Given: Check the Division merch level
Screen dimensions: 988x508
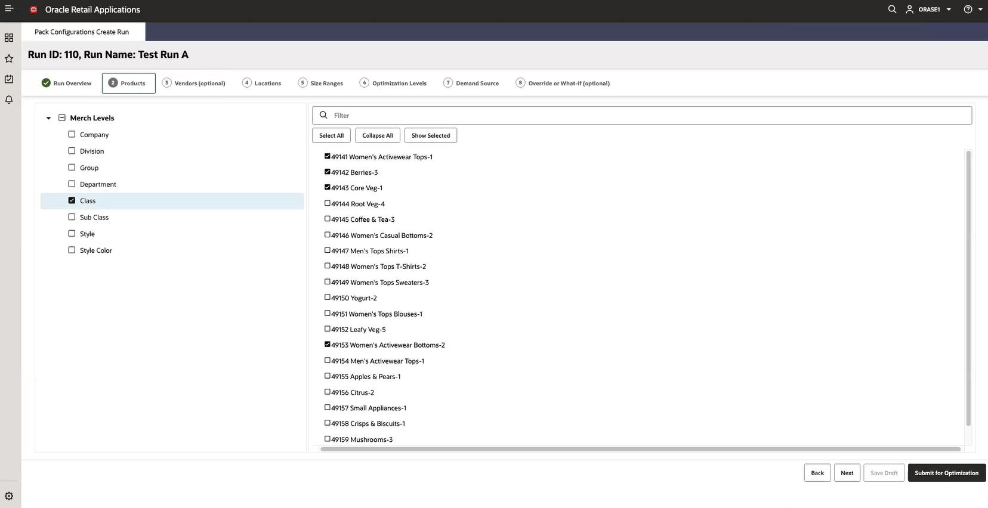Looking at the screenshot, I should (72, 151).
